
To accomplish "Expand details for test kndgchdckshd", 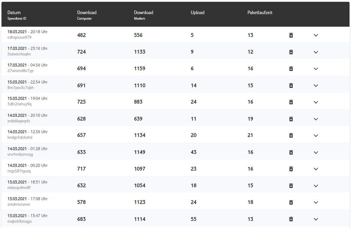I will click(x=316, y=135).
